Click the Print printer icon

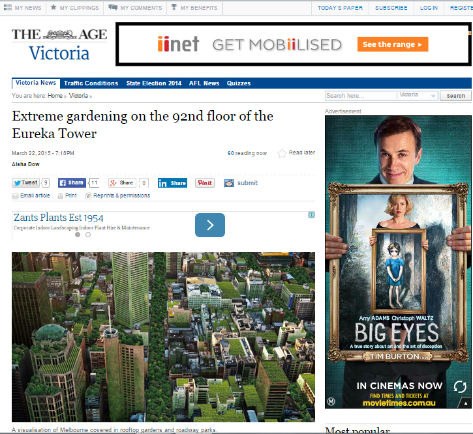60,196
